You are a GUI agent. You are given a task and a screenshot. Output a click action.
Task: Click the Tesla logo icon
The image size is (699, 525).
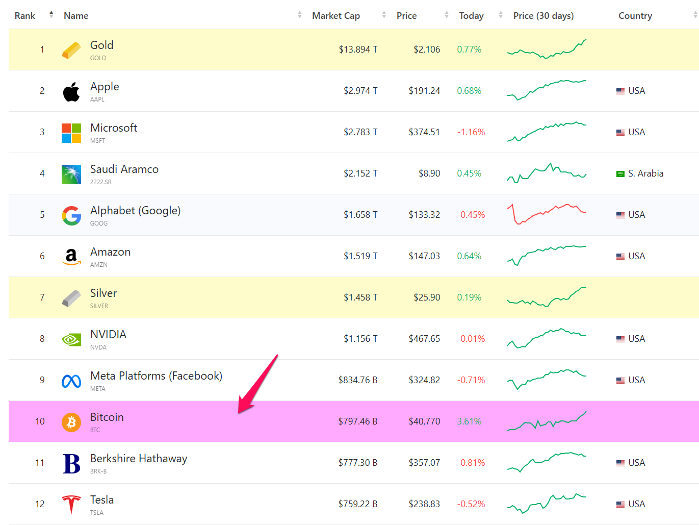(71, 505)
